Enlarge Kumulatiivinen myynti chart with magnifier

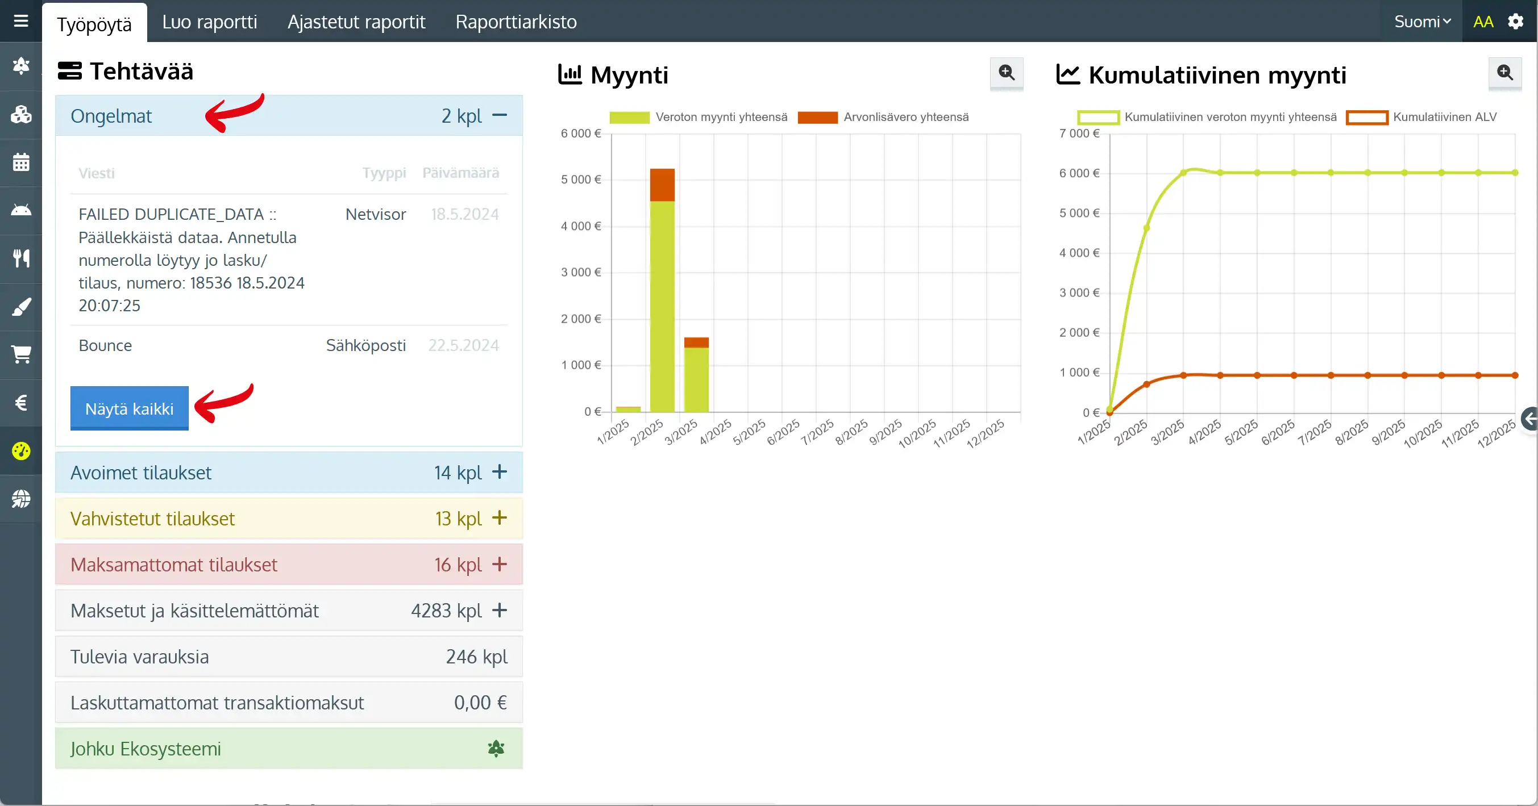pyautogui.click(x=1504, y=73)
